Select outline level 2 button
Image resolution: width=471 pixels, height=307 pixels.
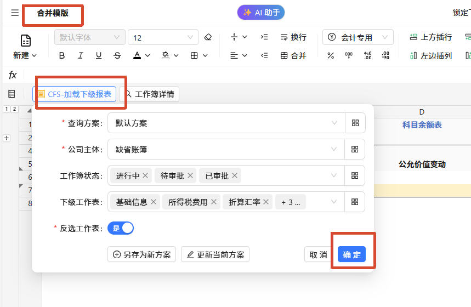point(14,109)
